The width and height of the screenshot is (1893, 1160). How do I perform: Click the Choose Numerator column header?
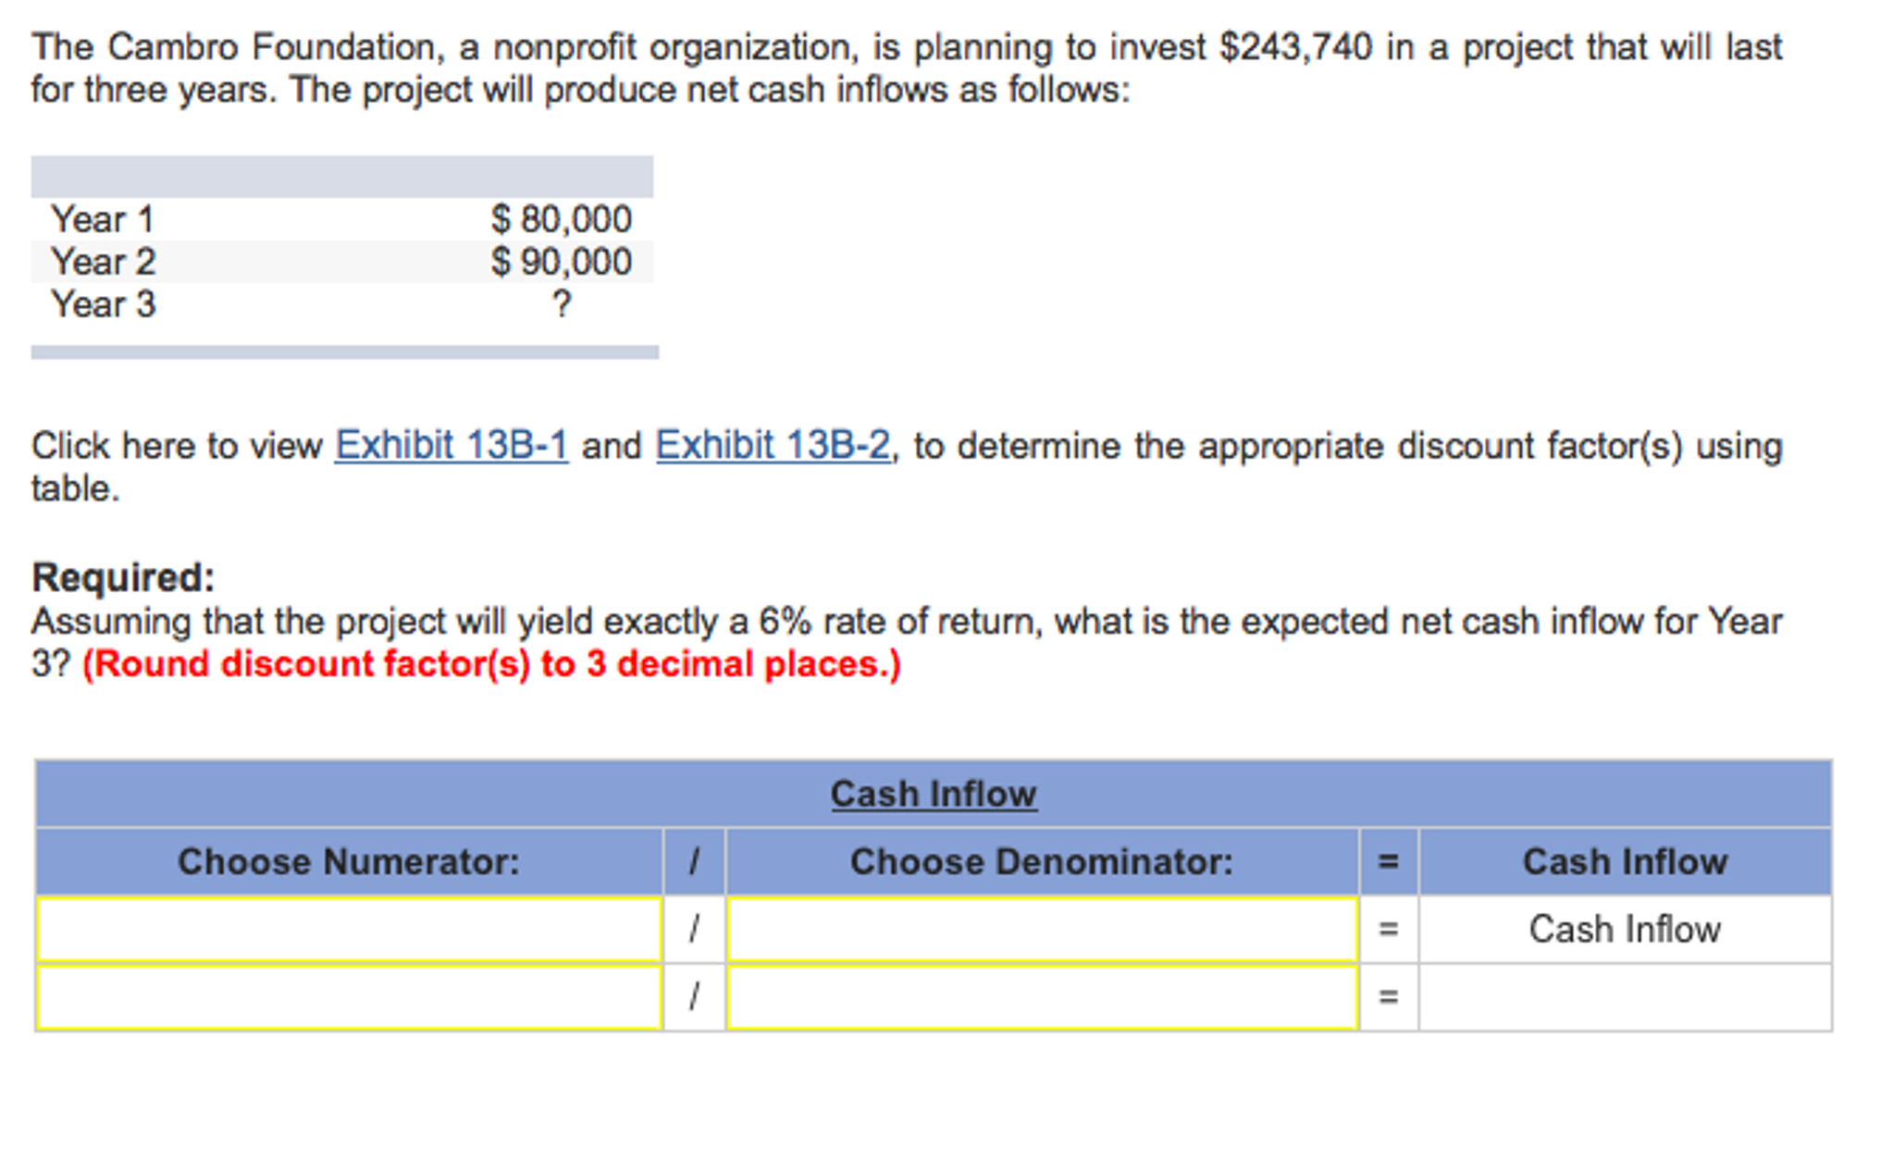click(x=349, y=861)
